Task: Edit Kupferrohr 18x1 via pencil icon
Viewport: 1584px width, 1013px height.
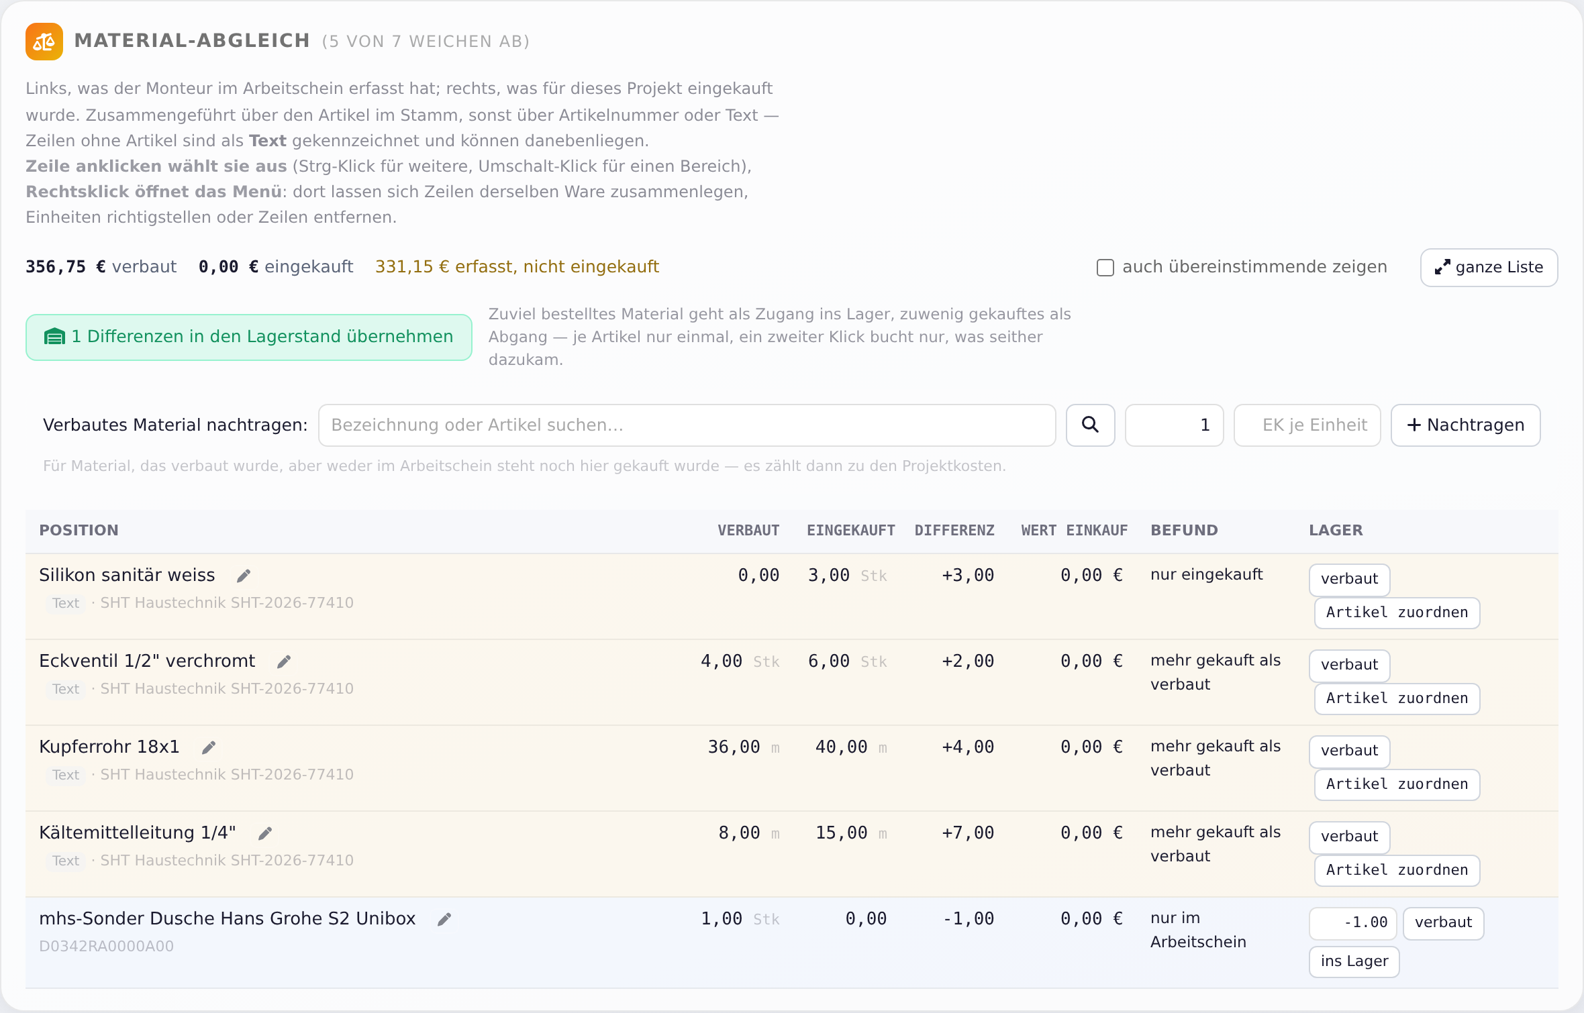Action: click(209, 747)
